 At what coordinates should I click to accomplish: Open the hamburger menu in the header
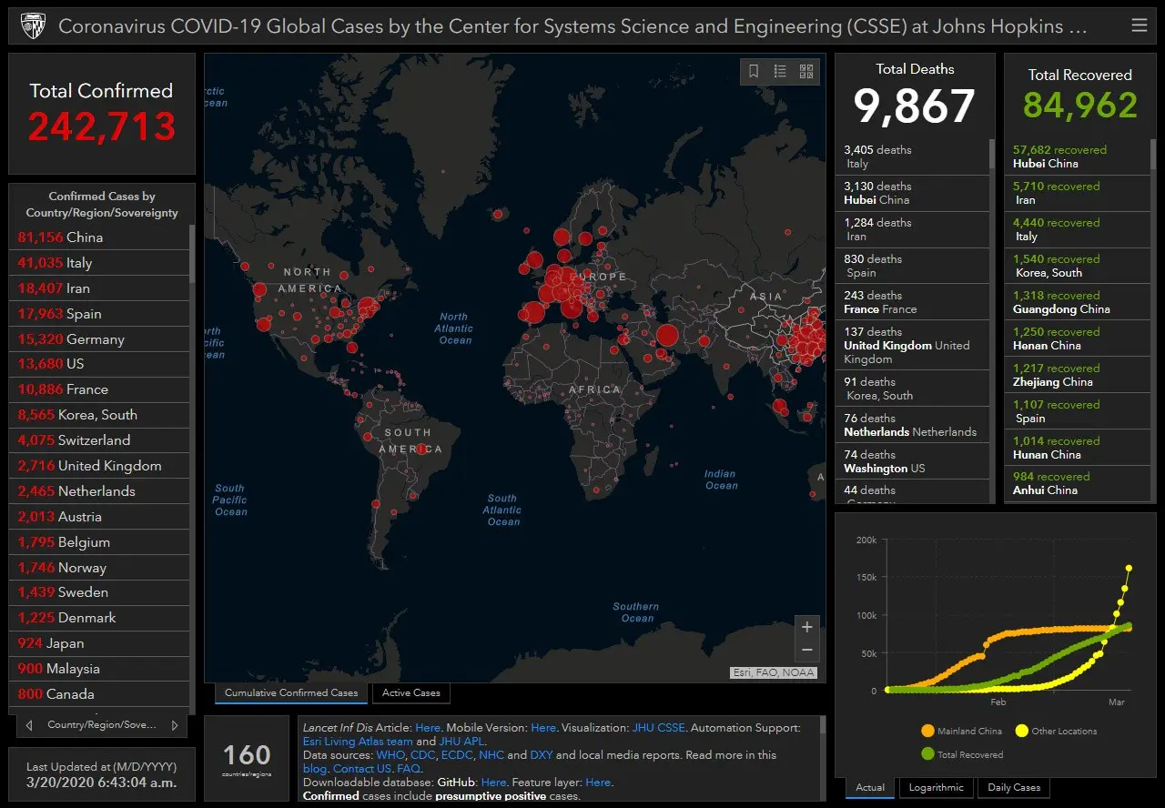click(1140, 25)
